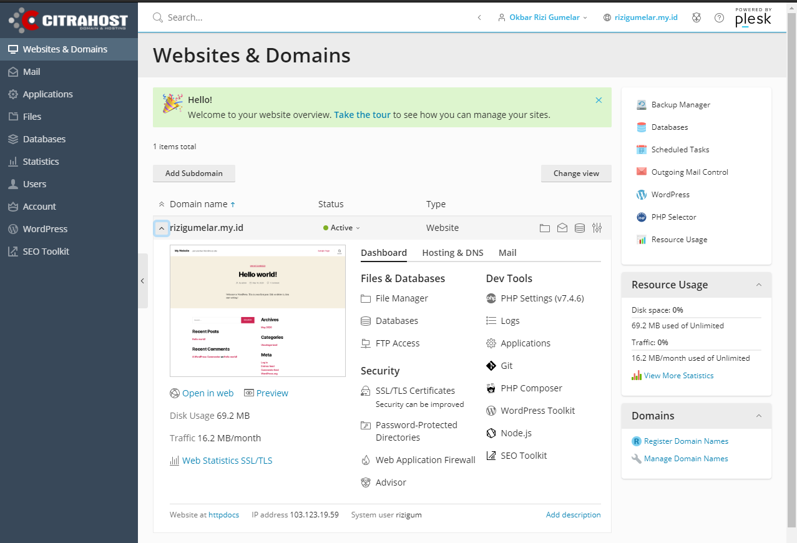Collapse the Domains panel

759,416
